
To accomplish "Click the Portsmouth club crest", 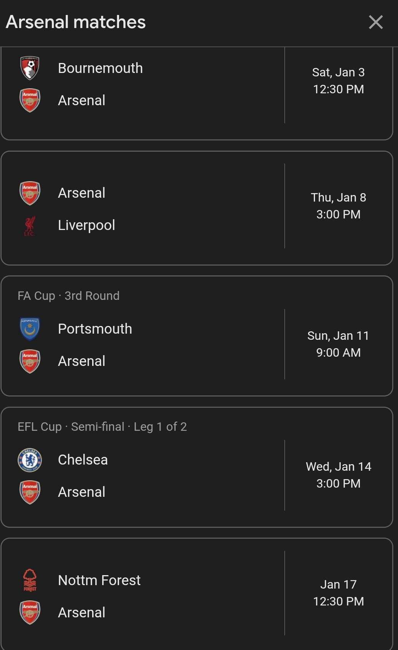I will coord(30,329).
